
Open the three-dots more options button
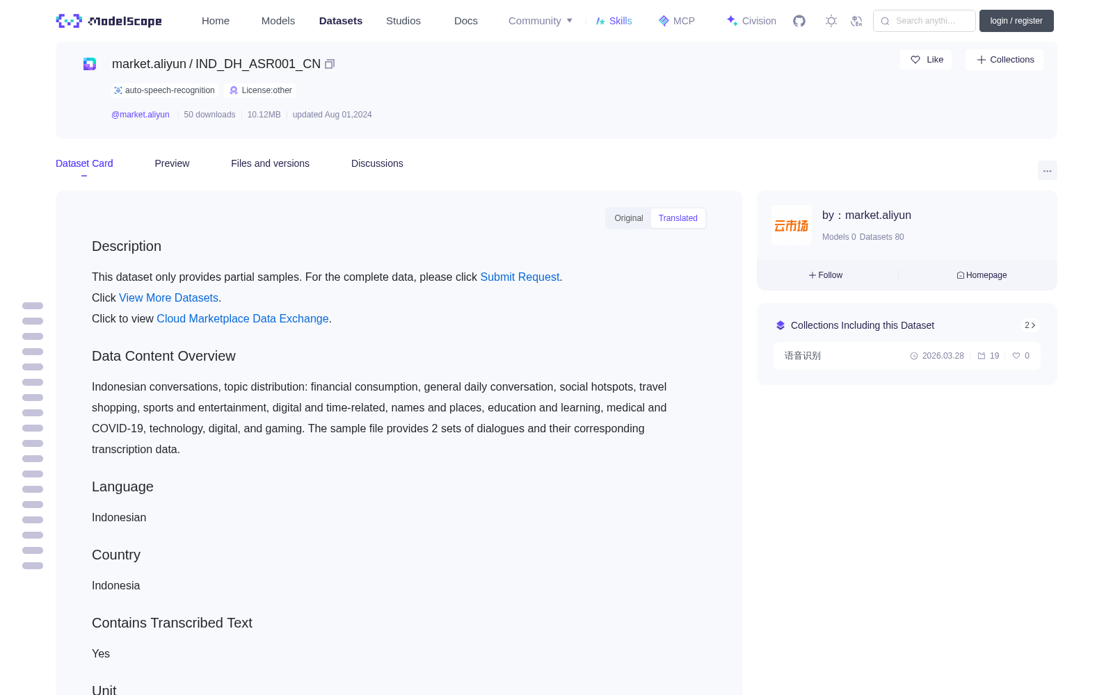point(1048,171)
